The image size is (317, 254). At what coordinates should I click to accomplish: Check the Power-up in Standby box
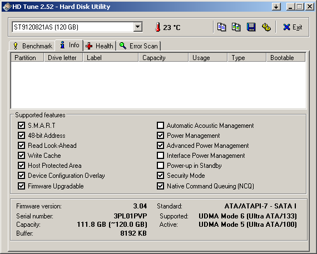click(160, 165)
